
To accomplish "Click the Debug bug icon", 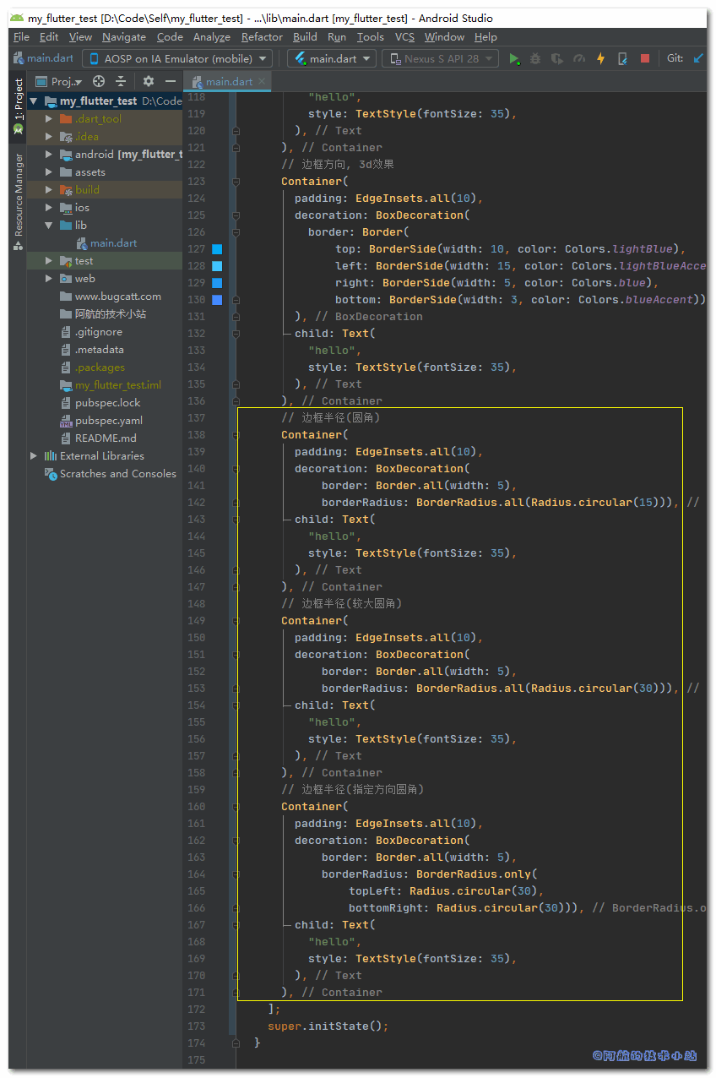I will [535, 58].
